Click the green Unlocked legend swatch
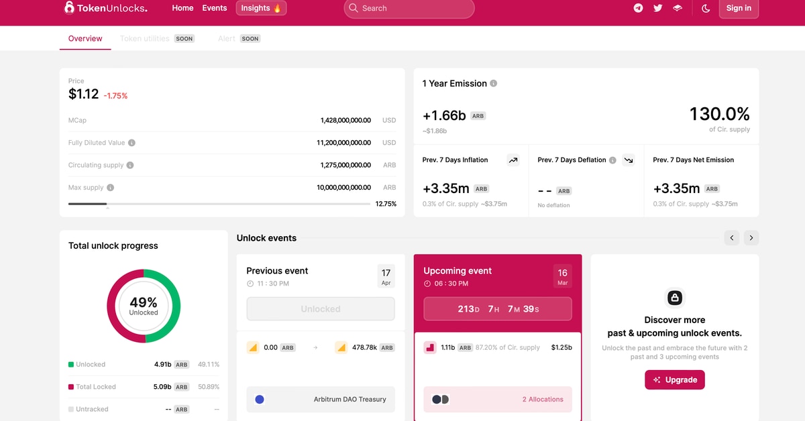This screenshot has width=805, height=421. pos(71,365)
